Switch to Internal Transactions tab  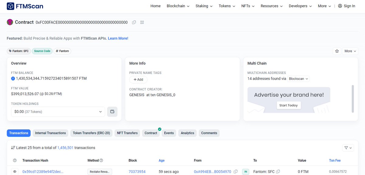[x=50, y=133]
